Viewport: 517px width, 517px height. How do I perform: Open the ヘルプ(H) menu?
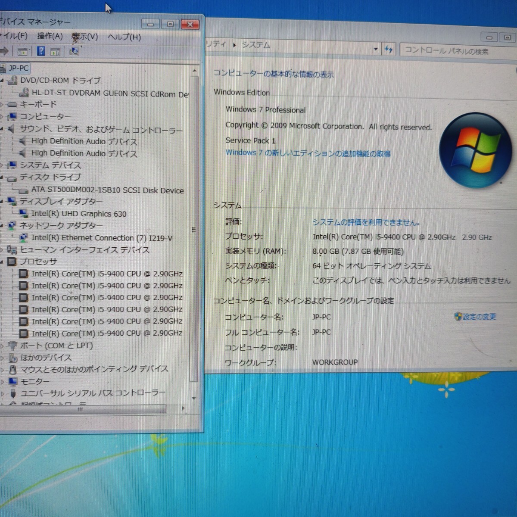click(124, 37)
